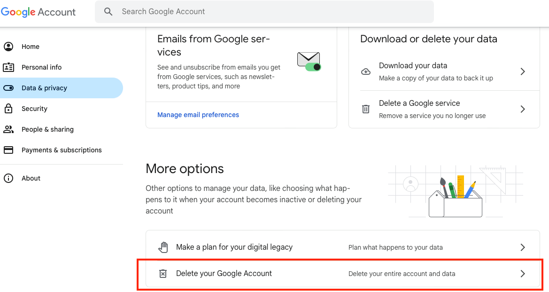The width and height of the screenshot is (549, 292).
Task: Click the envelope toggle illustration
Action: click(x=309, y=61)
